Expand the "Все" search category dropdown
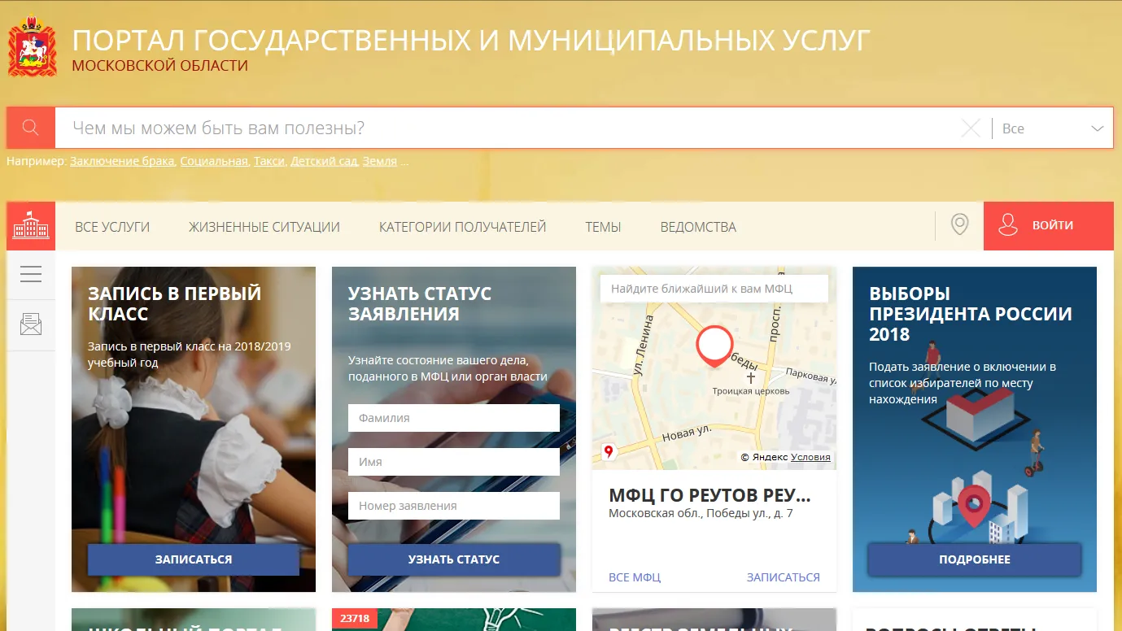Viewport: 1122px width, 631px height. pyautogui.click(x=1052, y=128)
